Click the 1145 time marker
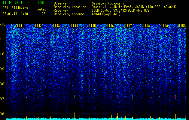 (x=92, y=26)
